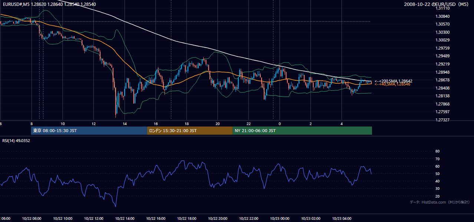Click price axis label 1.29489
The height and width of the screenshot is (222, 474).
click(442, 56)
